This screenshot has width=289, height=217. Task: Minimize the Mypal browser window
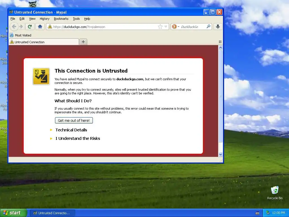point(206,12)
